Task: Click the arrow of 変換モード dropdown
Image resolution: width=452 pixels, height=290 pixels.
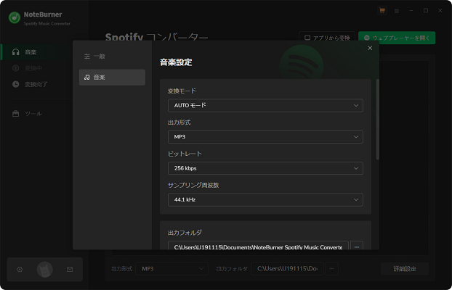Action: click(356, 106)
